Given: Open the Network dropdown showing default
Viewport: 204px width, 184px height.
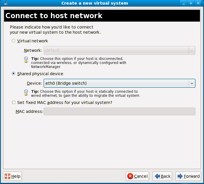Looking at the screenshot, I should (116, 50).
